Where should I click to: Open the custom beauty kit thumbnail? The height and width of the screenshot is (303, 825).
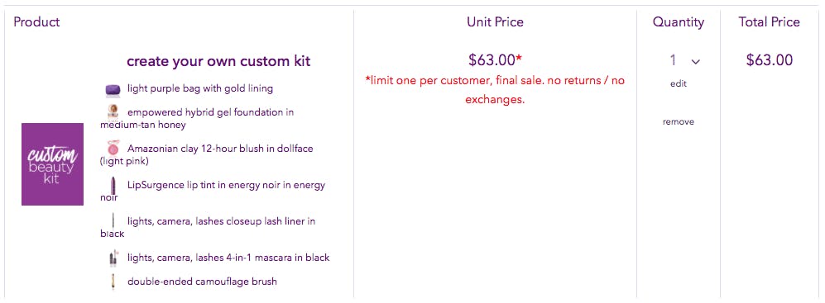tap(53, 164)
